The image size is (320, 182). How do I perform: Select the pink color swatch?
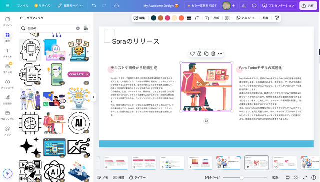coord(168,18)
